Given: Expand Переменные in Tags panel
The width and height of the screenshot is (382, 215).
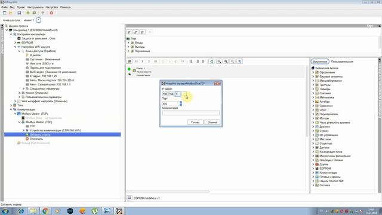Looking at the screenshot, I should click(x=128, y=51).
